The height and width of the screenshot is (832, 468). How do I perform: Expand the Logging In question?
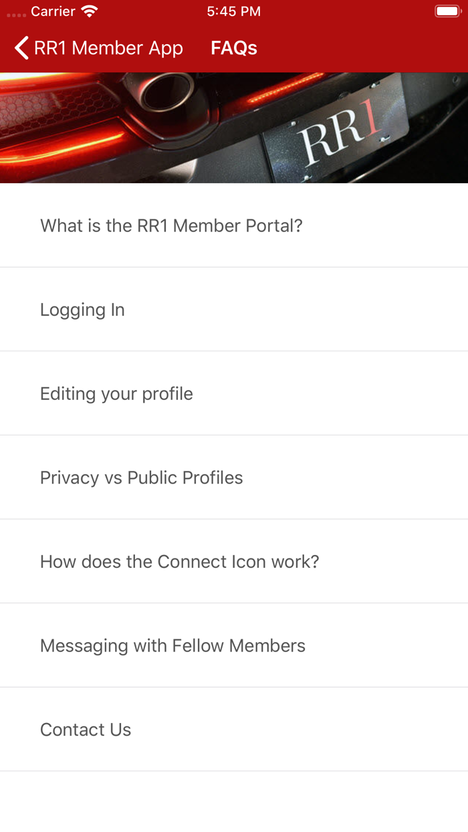(82, 310)
